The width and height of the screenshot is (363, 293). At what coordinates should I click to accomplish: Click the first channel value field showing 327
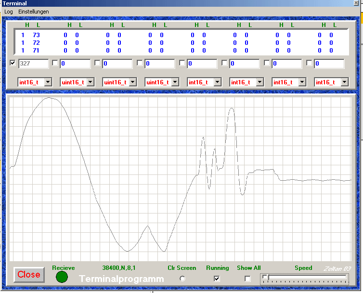coord(34,64)
